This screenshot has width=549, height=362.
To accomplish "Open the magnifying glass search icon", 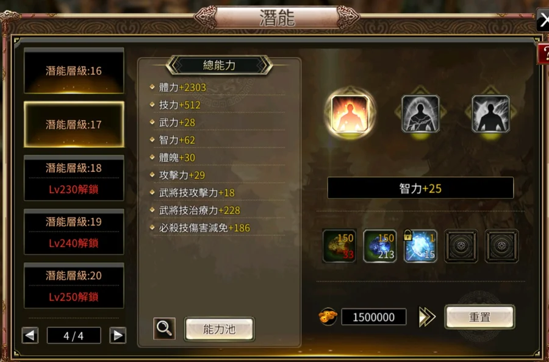I will (164, 328).
